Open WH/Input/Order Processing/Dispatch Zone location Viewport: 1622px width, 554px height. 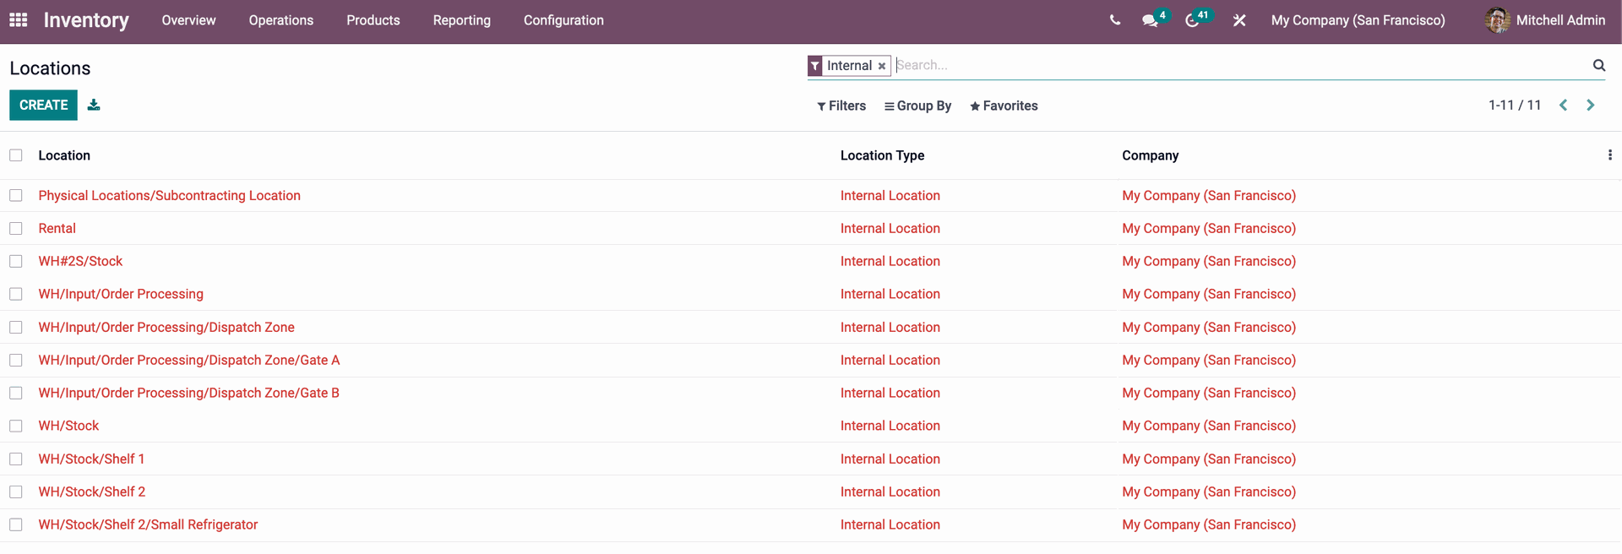pos(166,327)
